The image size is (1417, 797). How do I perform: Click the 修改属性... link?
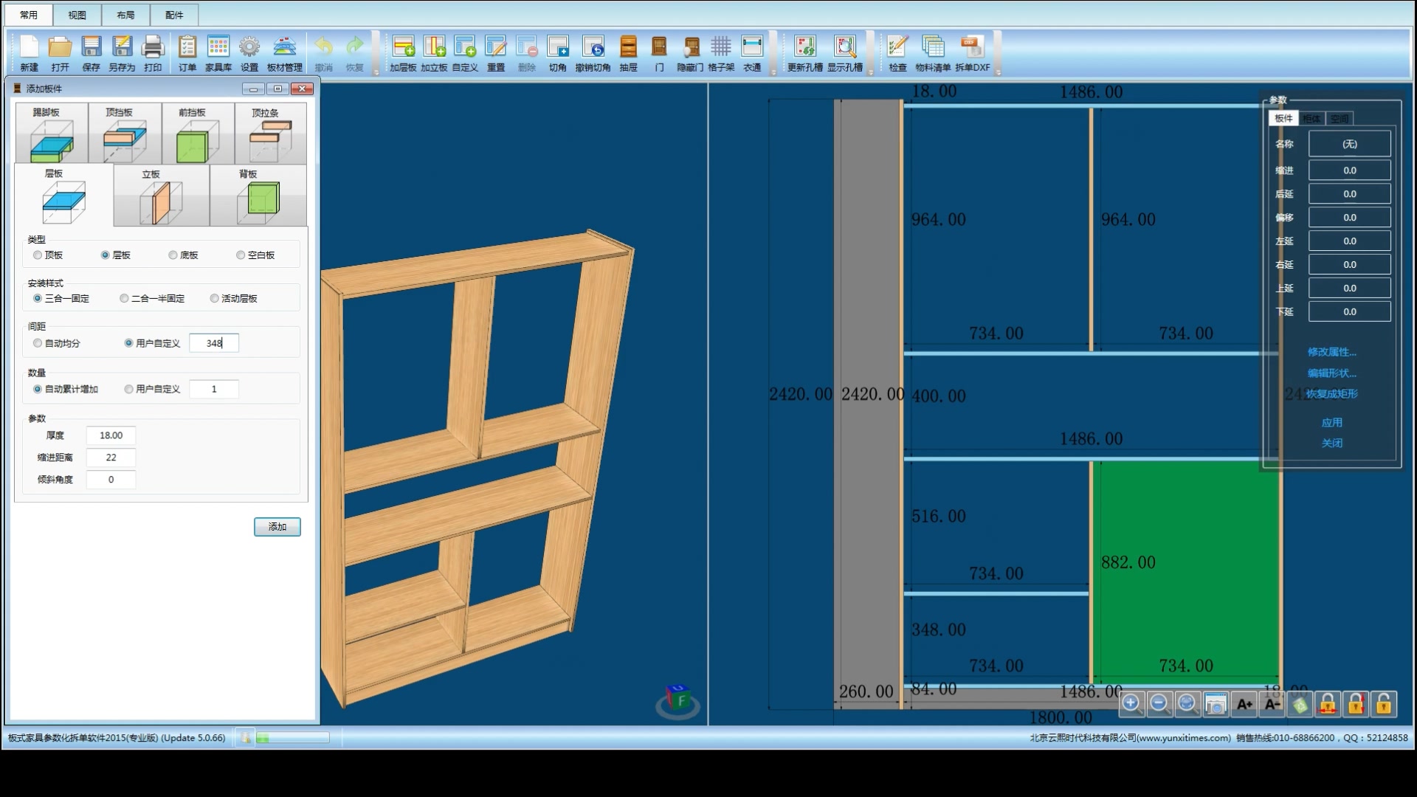click(x=1331, y=352)
